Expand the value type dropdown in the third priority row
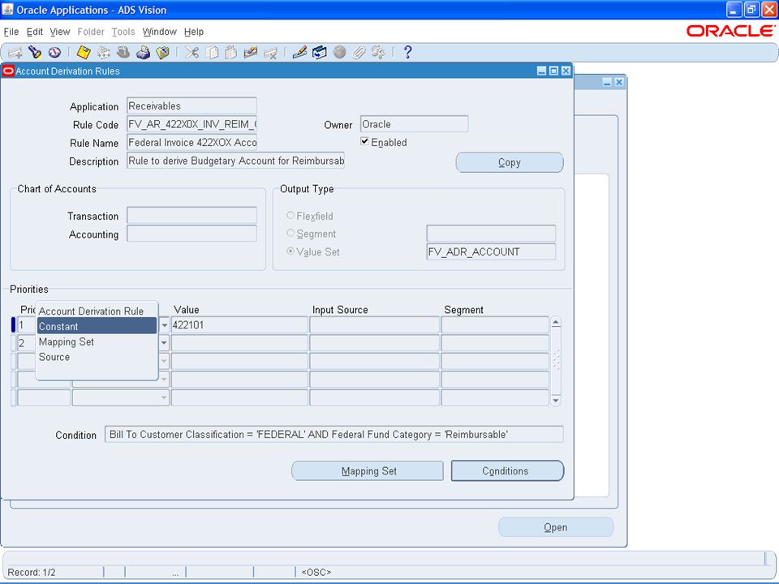 [164, 361]
